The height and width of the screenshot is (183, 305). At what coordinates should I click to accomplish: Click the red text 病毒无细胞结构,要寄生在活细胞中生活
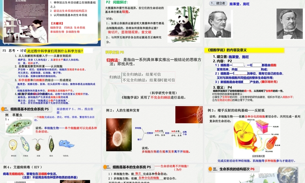pos(30,174)
